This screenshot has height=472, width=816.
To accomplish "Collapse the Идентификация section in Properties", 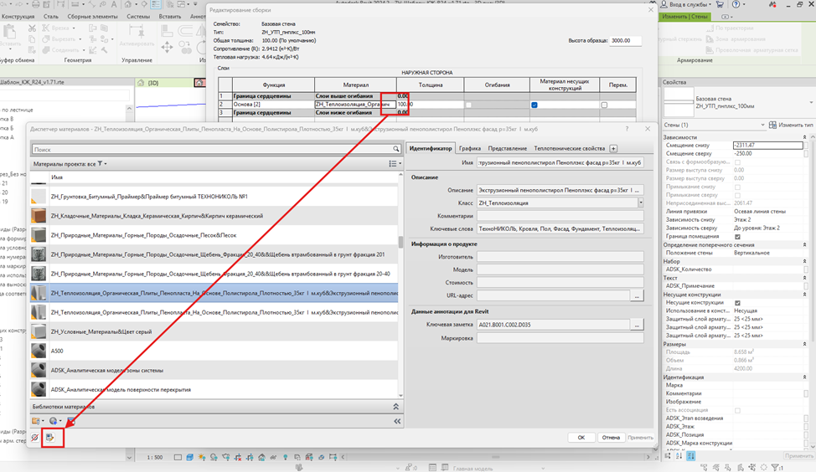I will point(804,377).
